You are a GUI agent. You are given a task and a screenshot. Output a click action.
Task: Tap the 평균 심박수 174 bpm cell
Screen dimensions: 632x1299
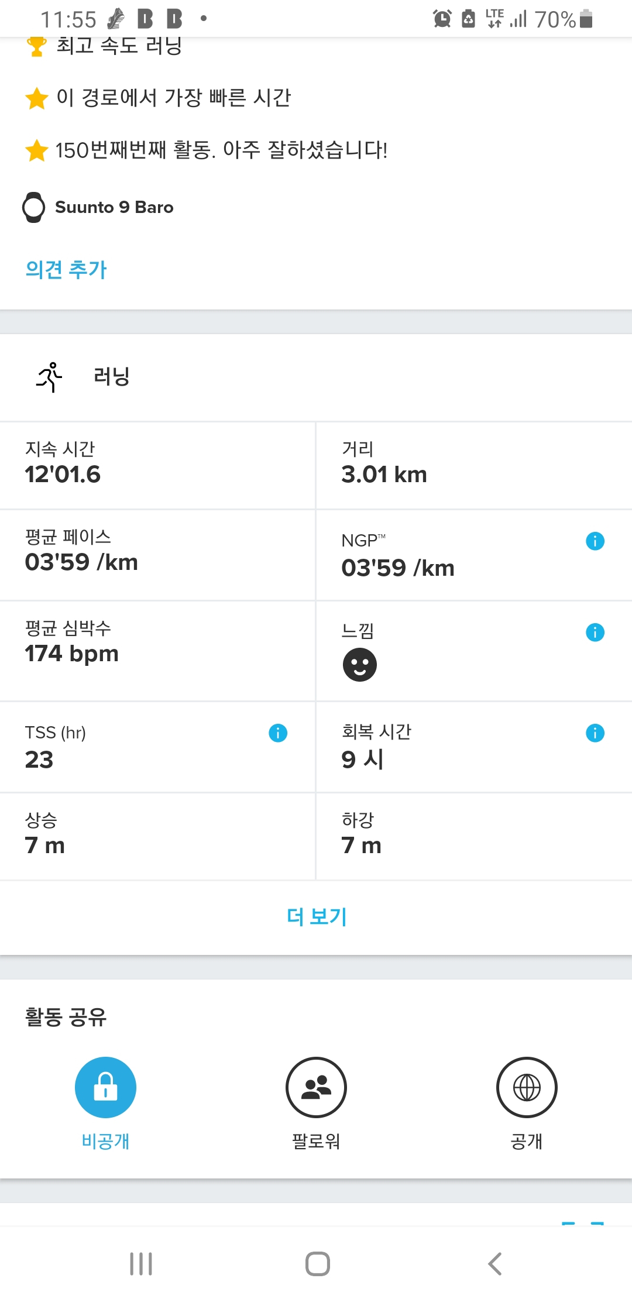(157, 651)
